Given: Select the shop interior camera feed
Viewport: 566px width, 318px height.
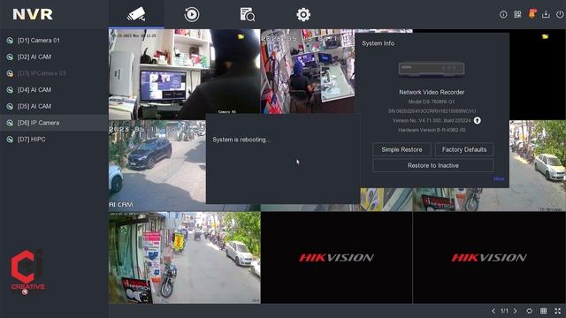Looking at the screenshot, I should tap(308, 72).
